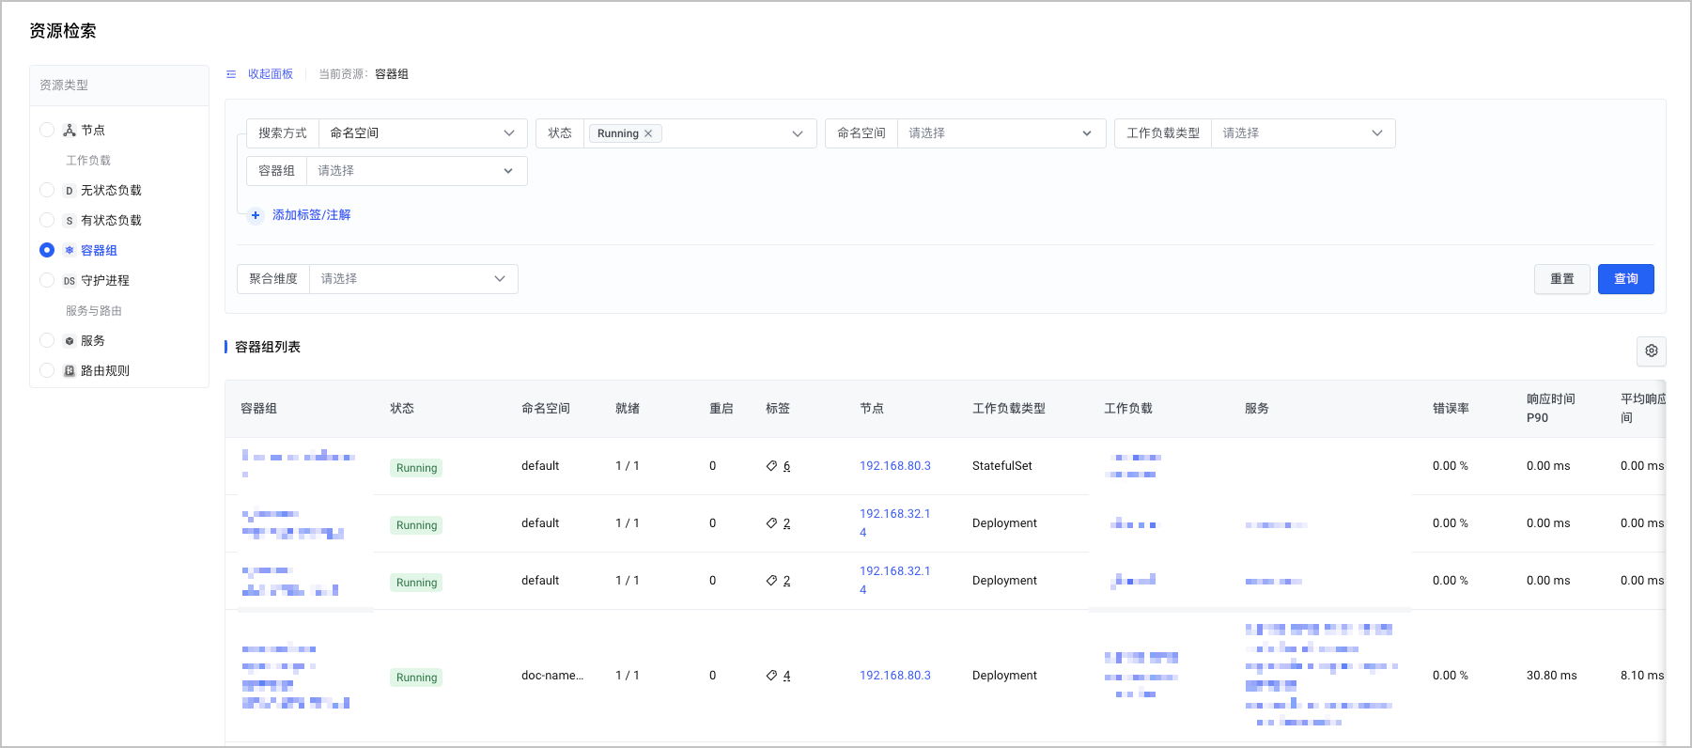Select the 守护进程 radio button

pos(47,280)
